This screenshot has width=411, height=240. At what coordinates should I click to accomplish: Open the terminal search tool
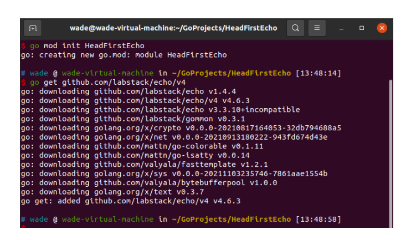coord(295,28)
